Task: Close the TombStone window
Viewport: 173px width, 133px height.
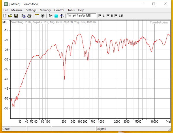Action: click(x=165, y=4)
